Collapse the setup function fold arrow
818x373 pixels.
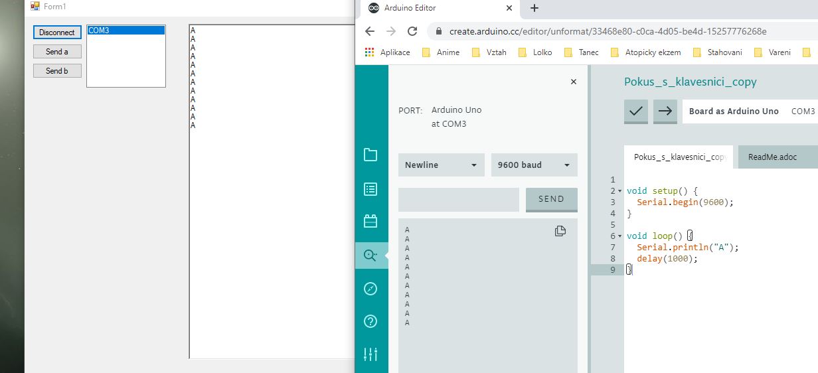[x=620, y=191]
